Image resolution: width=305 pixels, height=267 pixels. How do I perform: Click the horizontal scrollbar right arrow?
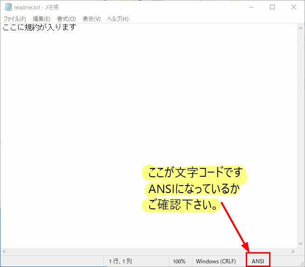click(293, 252)
